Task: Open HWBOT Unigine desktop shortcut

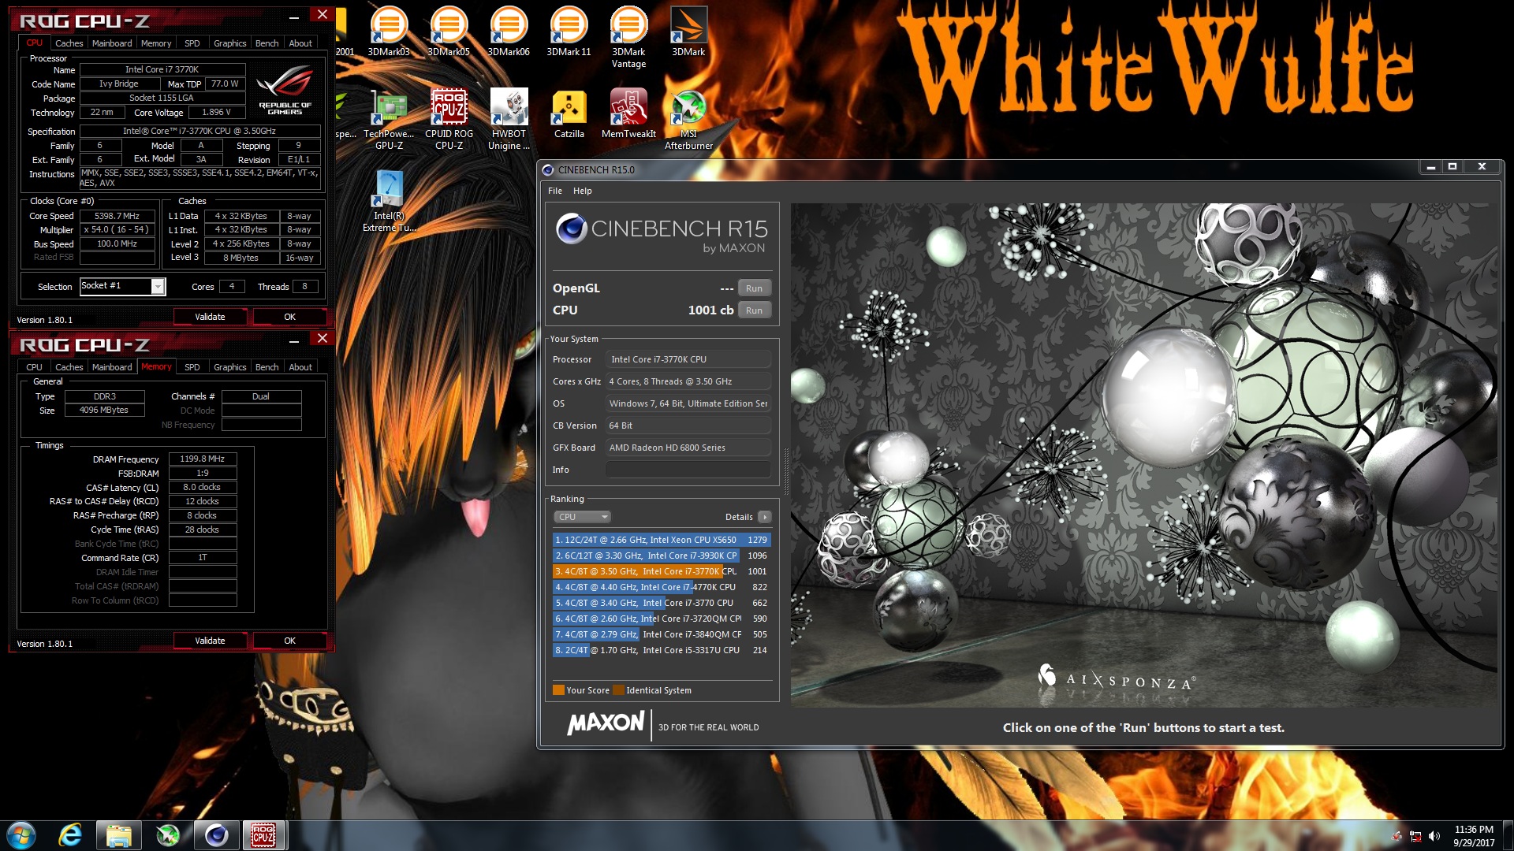Action: tap(509, 119)
